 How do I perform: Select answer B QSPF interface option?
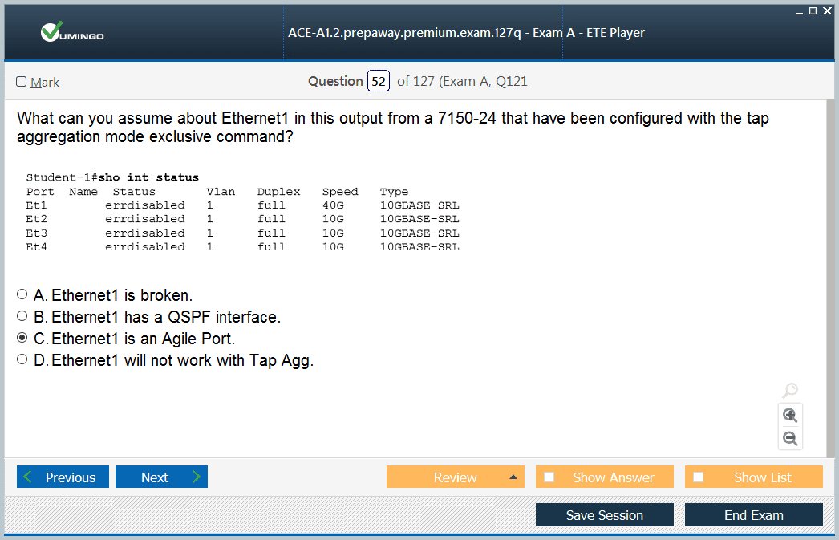point(22,316)
